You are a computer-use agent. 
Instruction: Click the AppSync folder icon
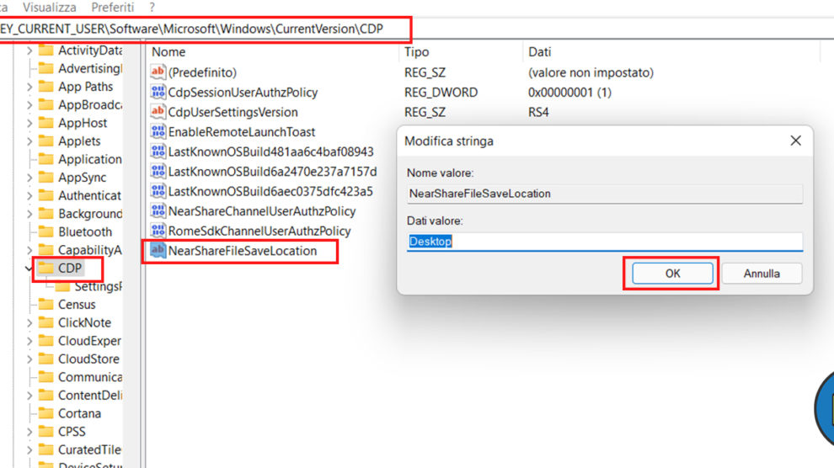click(x=46, y=177)
